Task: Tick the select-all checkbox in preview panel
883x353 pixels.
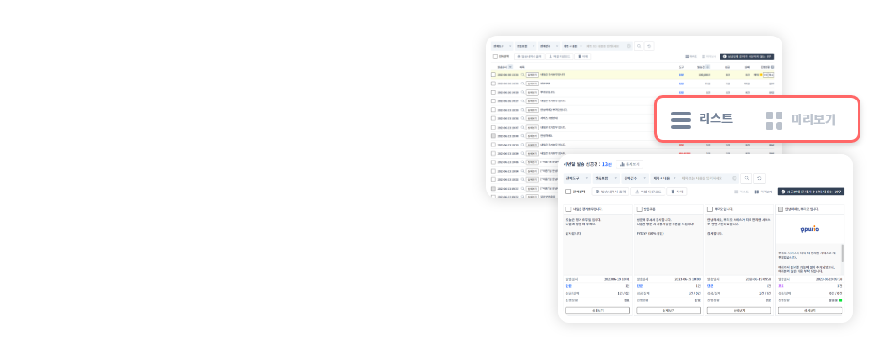Action: (x=568, y=192)
